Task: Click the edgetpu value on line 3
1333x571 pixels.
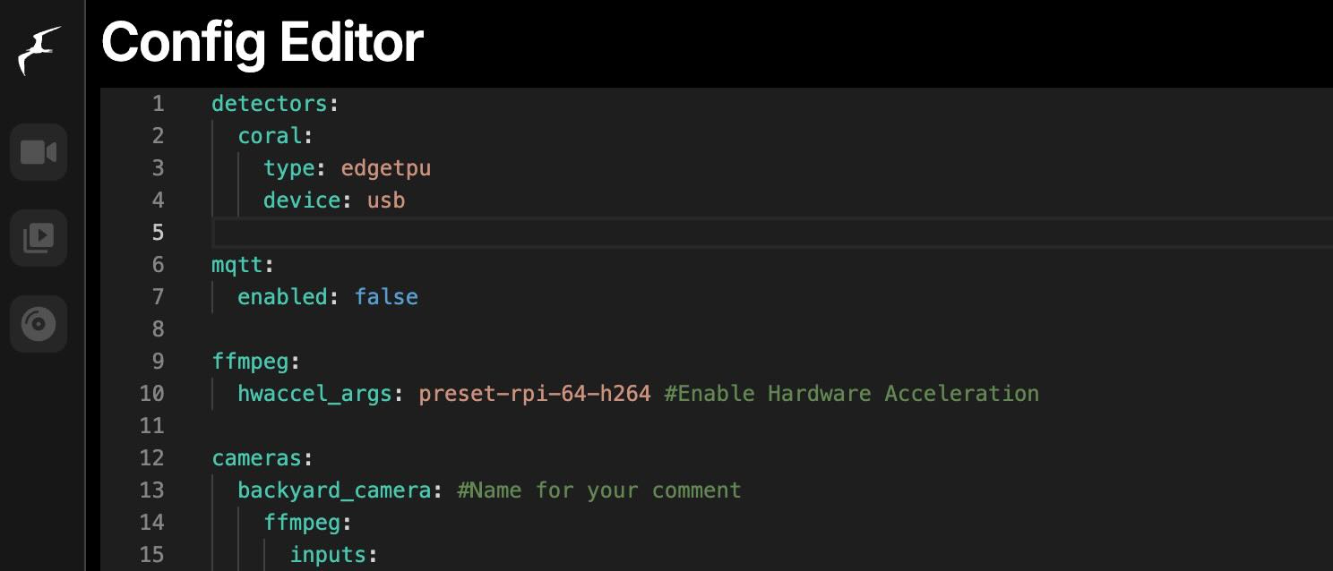Action: click(x=386, y=168)
